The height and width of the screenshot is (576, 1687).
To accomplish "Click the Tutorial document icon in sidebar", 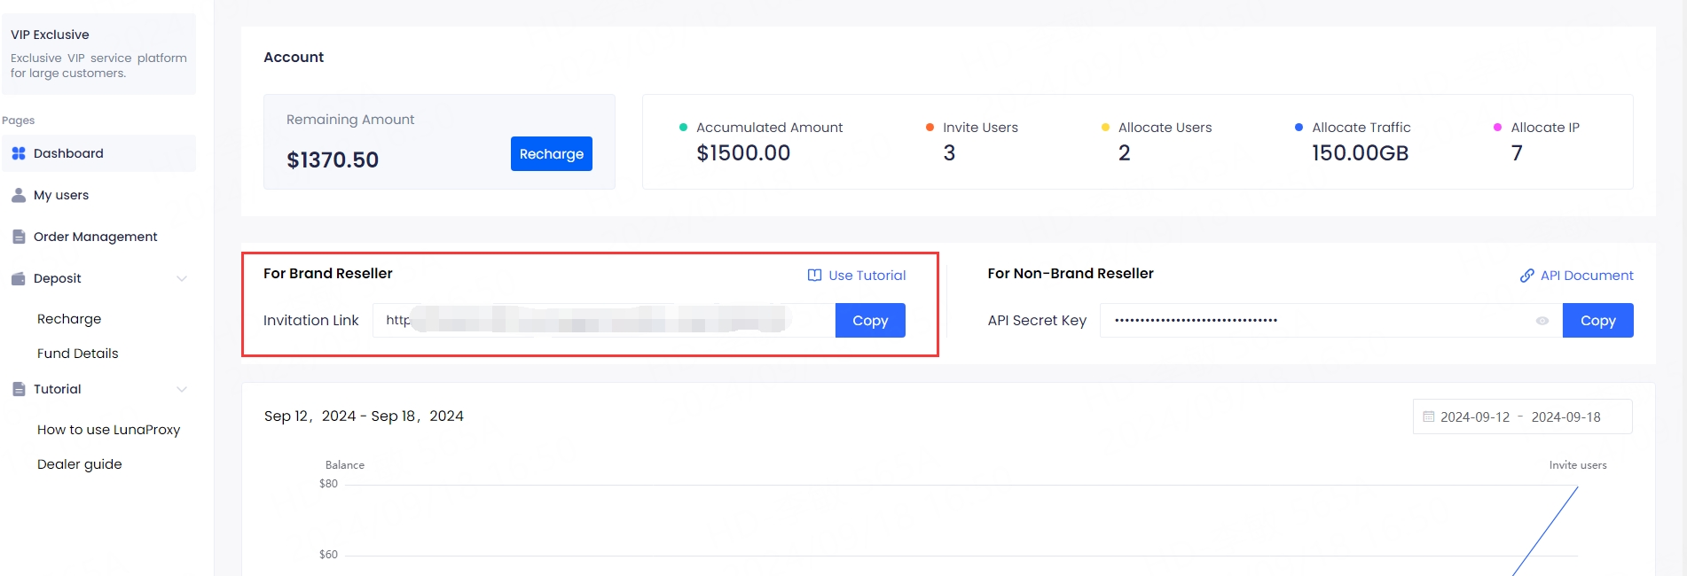I will (19, 389).
